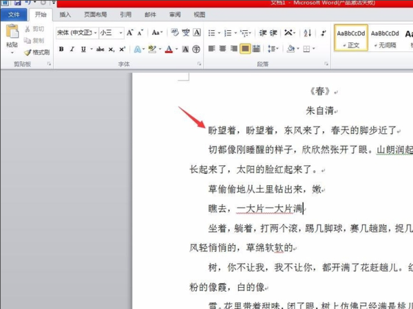This screenshot has width=413, height=309.
Task: Open the font dialog launcher
Action: click(200, 64)
